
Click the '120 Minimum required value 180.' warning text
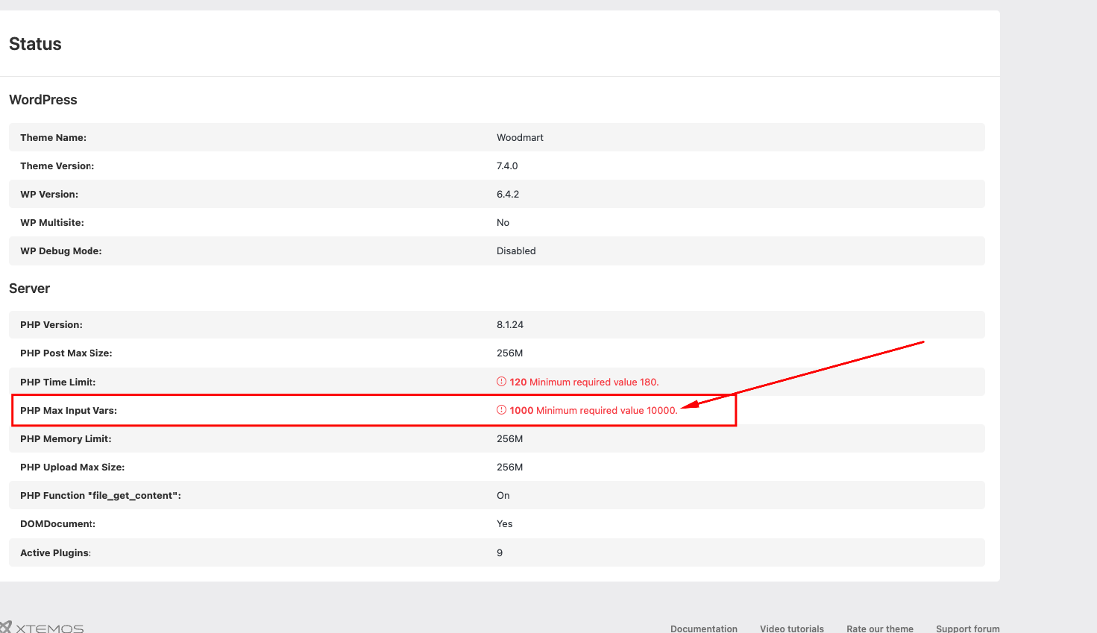(585, 382)
